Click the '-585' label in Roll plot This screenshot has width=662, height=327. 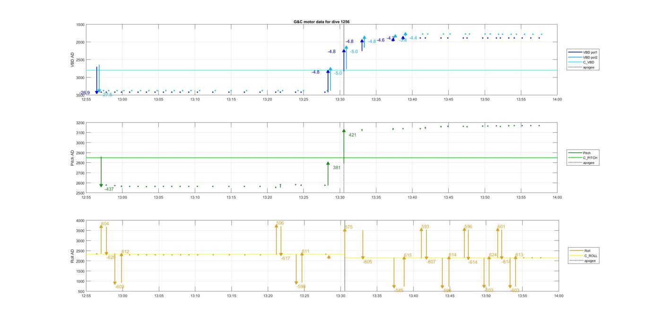click(x=399, y=290)
